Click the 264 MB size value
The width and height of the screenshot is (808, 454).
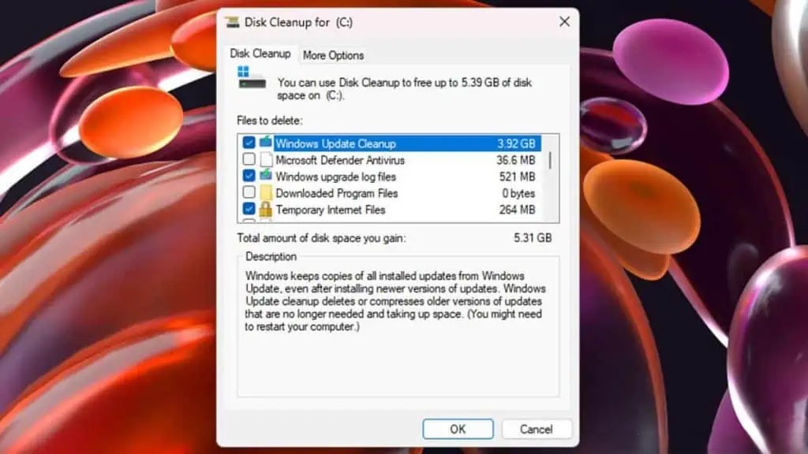[518, 210]
